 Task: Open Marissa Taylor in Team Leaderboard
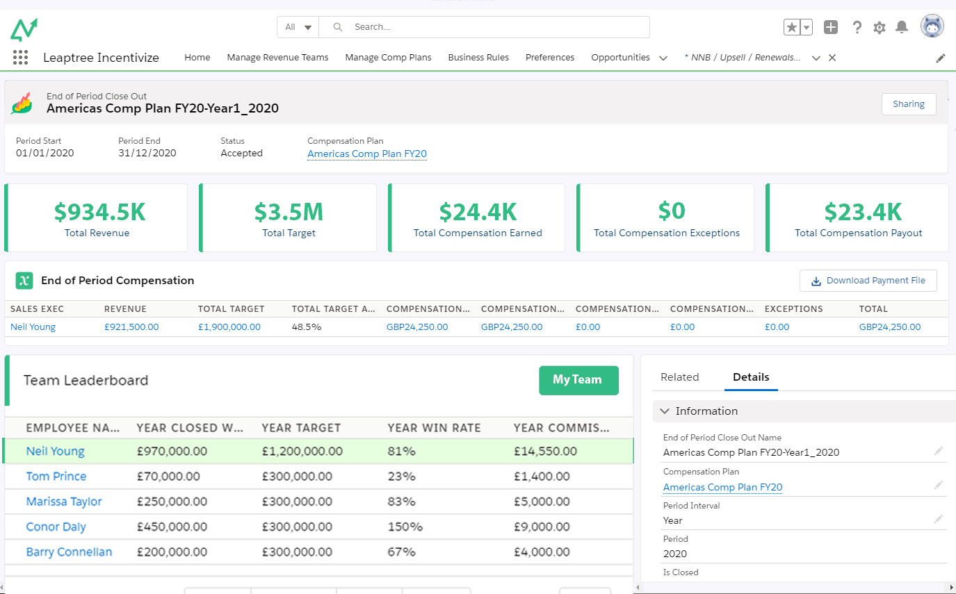[64, 502]
